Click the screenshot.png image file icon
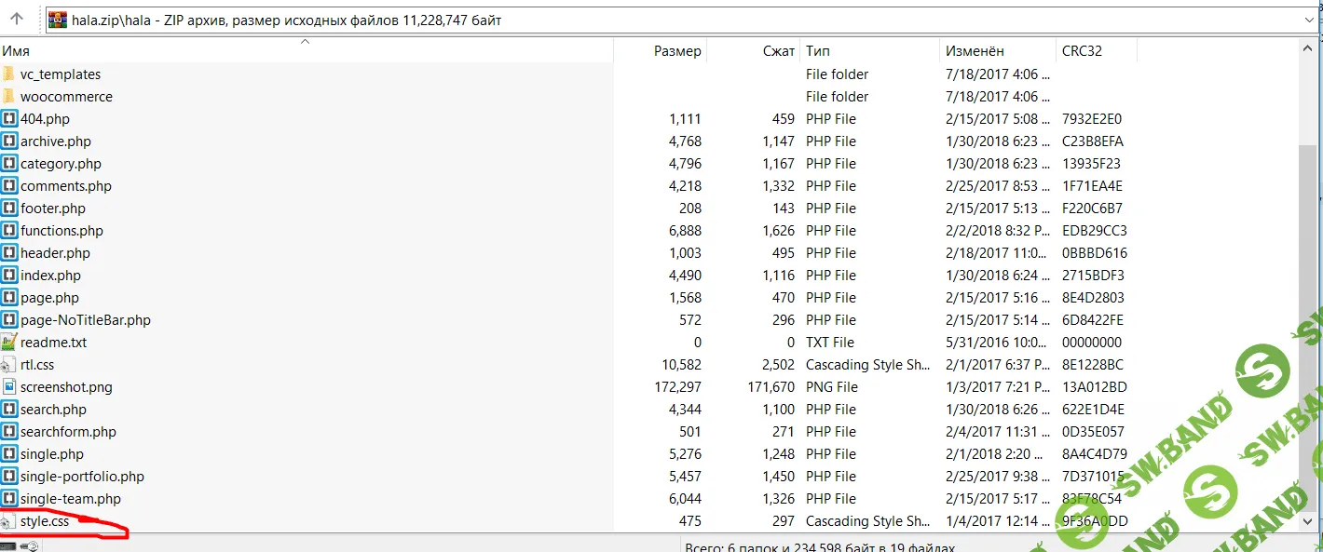The width and height of the screenshot is (1323, 552). pyautogui.click(x=9, y=387)
